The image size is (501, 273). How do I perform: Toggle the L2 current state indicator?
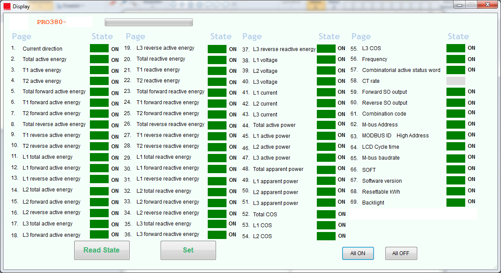click(x=326, y=103)
